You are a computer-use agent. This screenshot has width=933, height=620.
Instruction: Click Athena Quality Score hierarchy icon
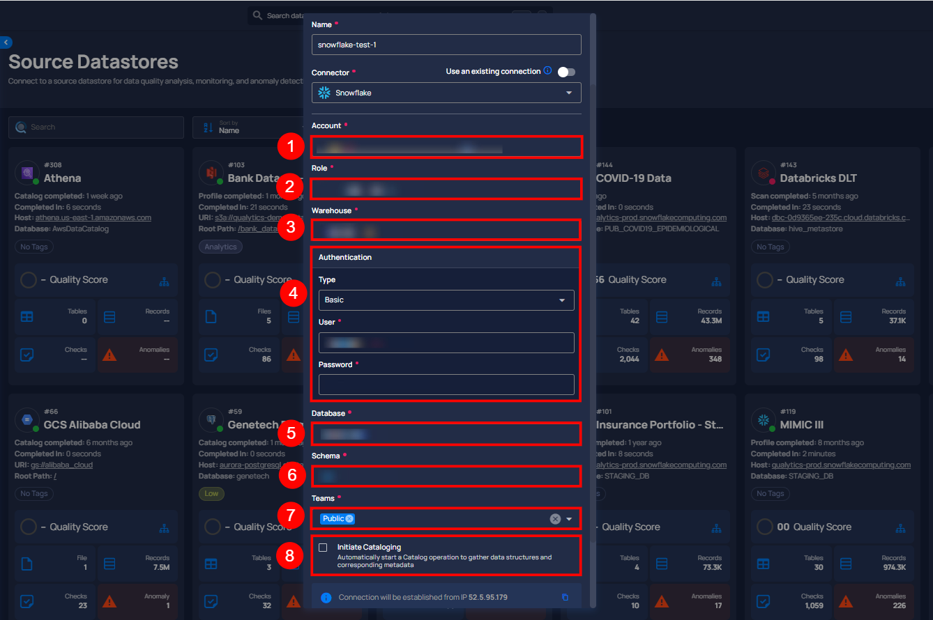tap(165, 281)
